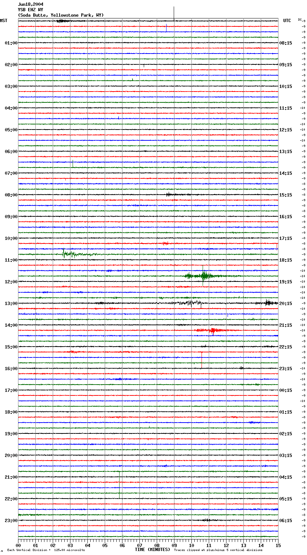The height and width of the screenshot is (555, 307).
Task: Click the 20:15 UTC time label
Action: click(286, 304)
